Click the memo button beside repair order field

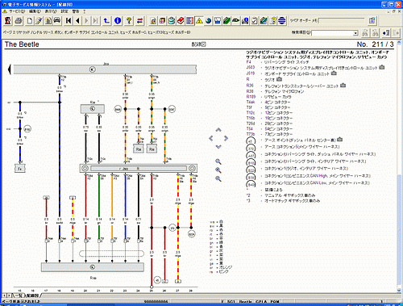coord(372,20)
